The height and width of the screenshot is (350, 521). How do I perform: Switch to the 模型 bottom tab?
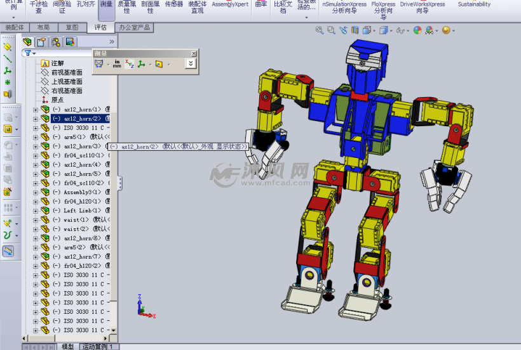point(67,347)
